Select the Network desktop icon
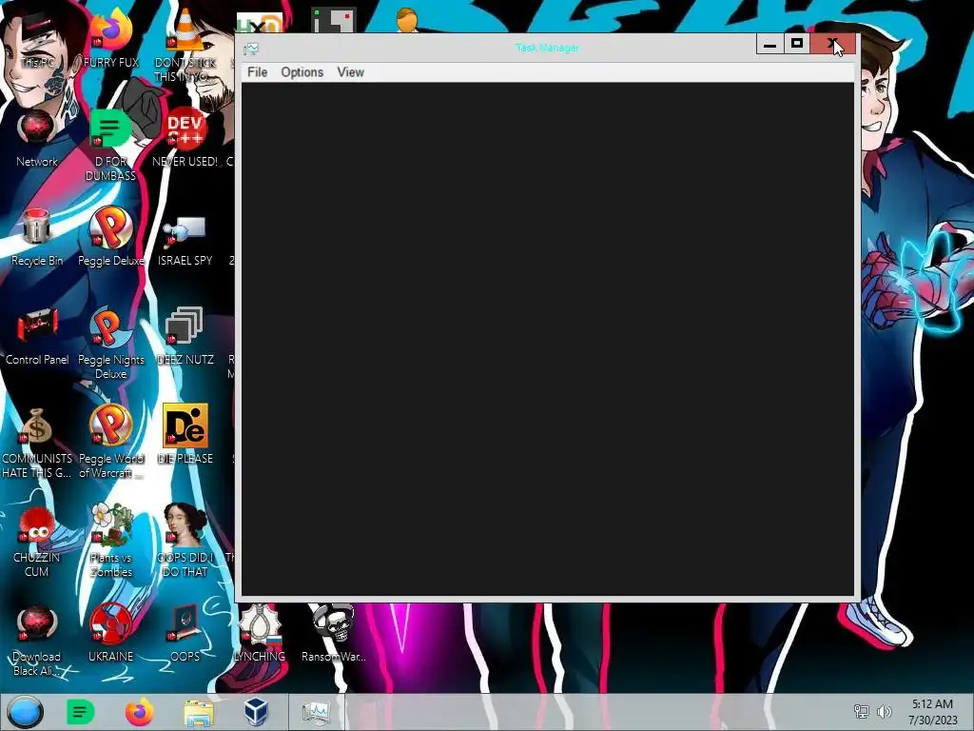This screenshot has height=731, width=974. pyautogui.click(x=37, y=138)
